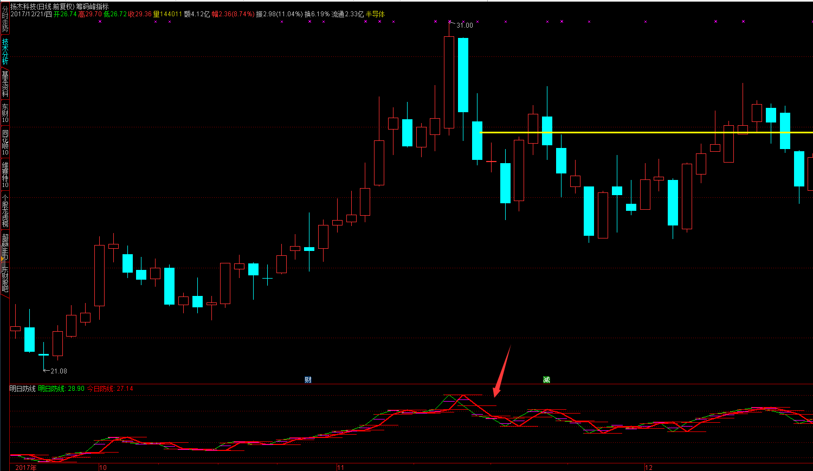Open the 东财股吧 side tab
This screenshot has height=471, width=813.
point(5,279)
